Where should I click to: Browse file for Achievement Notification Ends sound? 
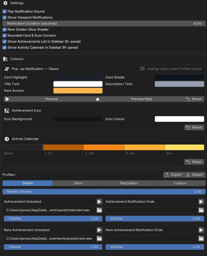(201, 210)
